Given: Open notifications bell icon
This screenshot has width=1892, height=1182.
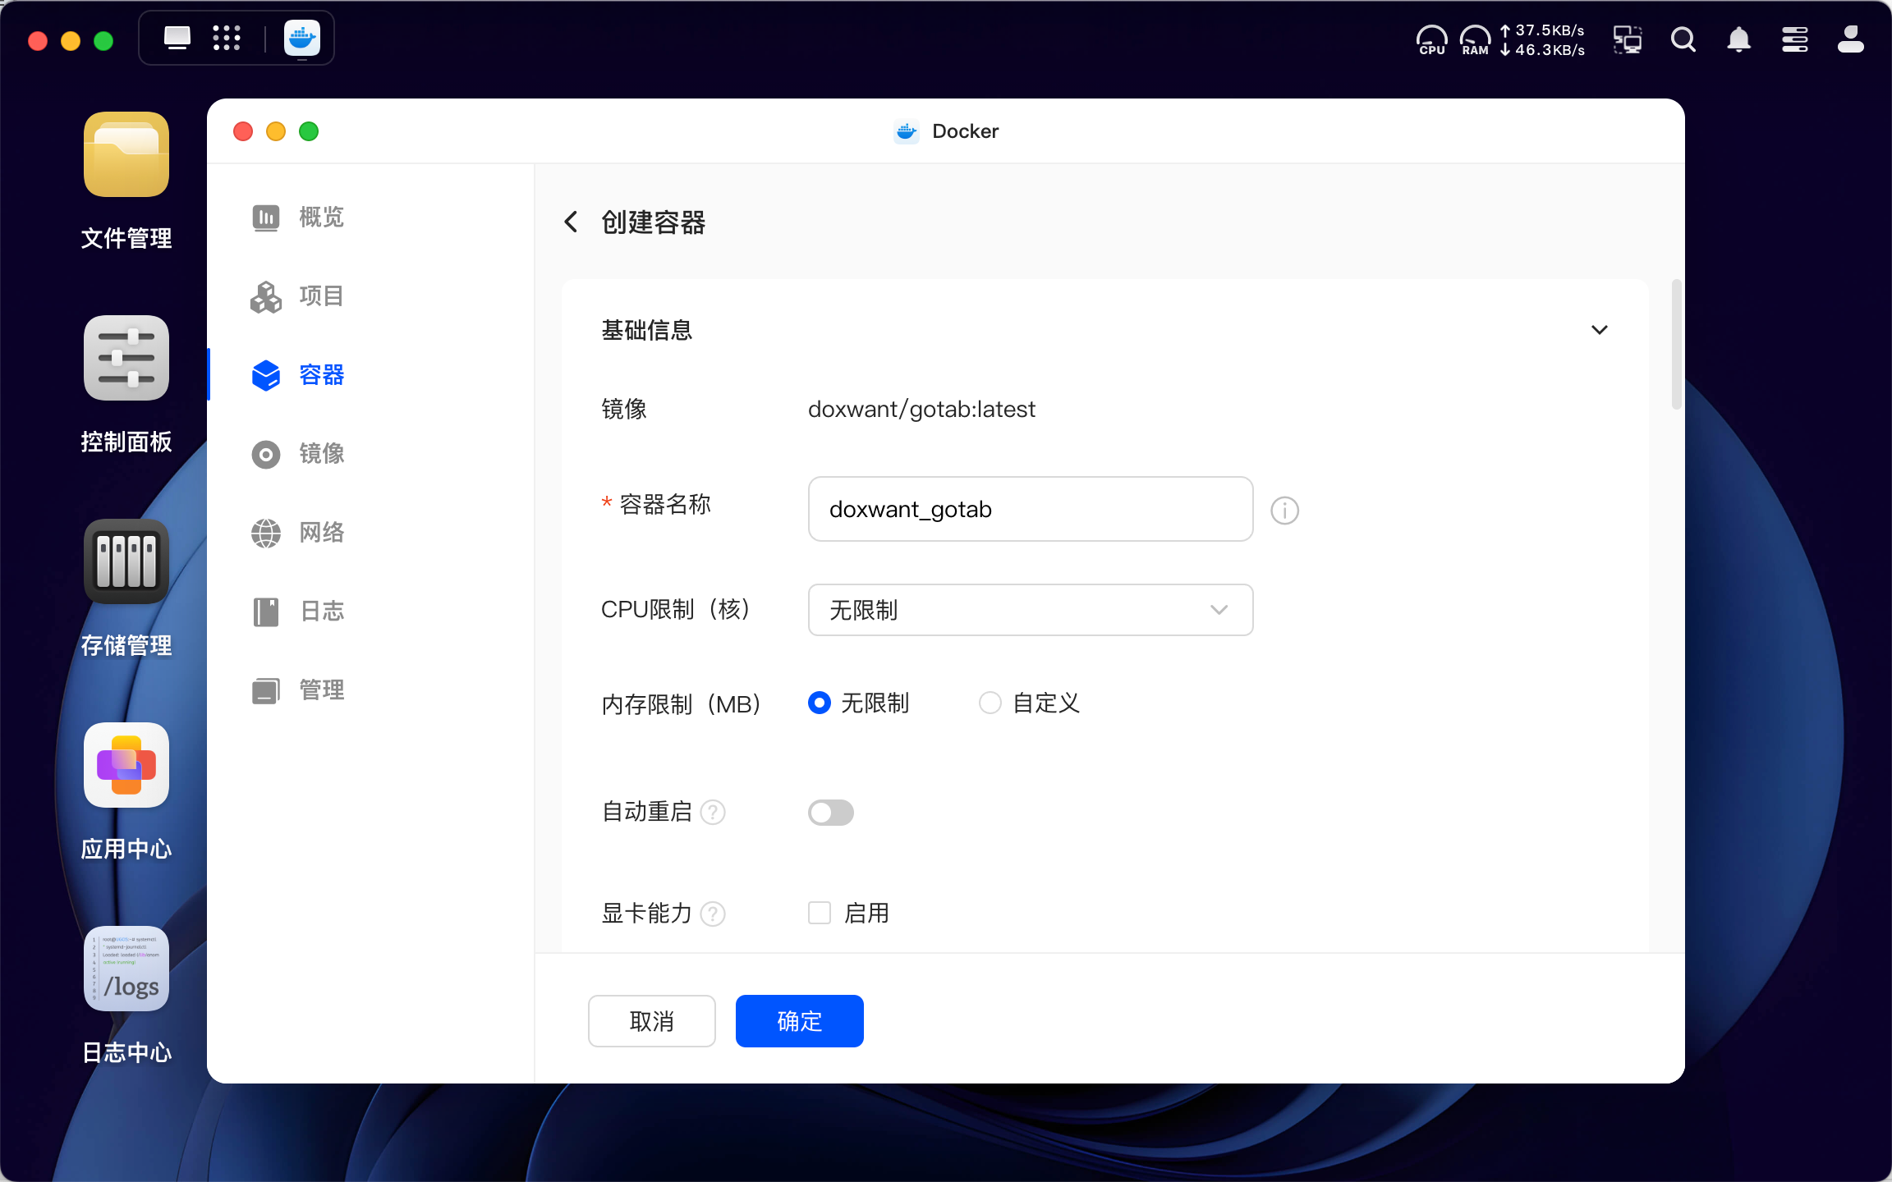Looking at the screenshot, I should pos(1739,39).
